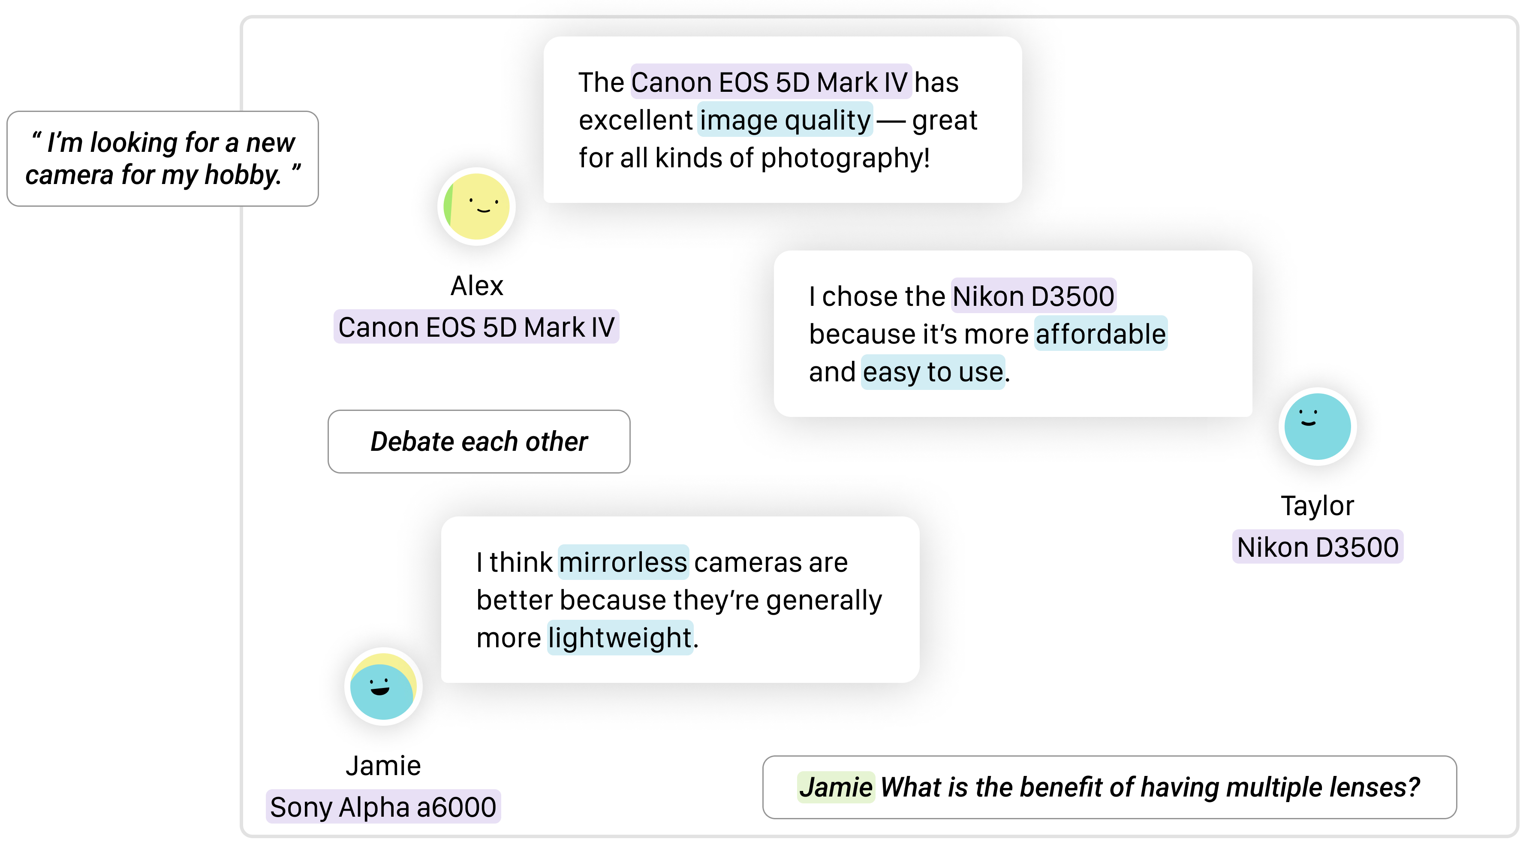The width and height of the screenshot is (1529, 848).
Task: Click the highlighted affordable keyword
Action: 1101,334
